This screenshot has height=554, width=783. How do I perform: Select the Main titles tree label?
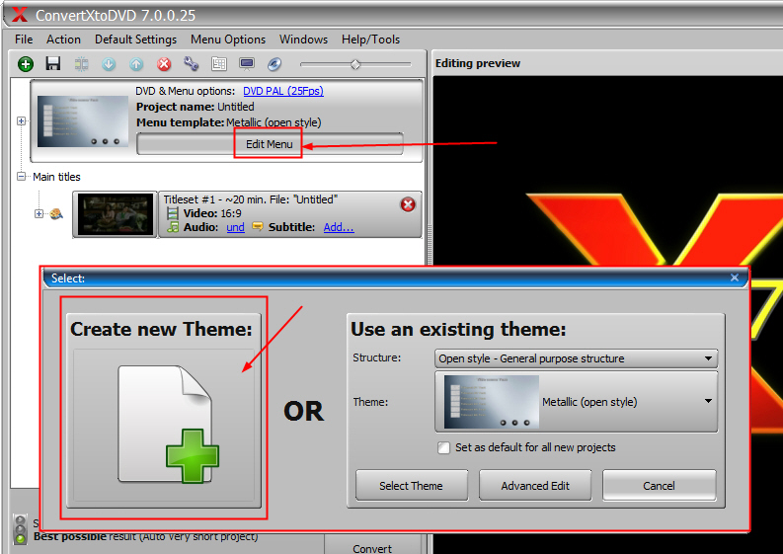(56, 177)
